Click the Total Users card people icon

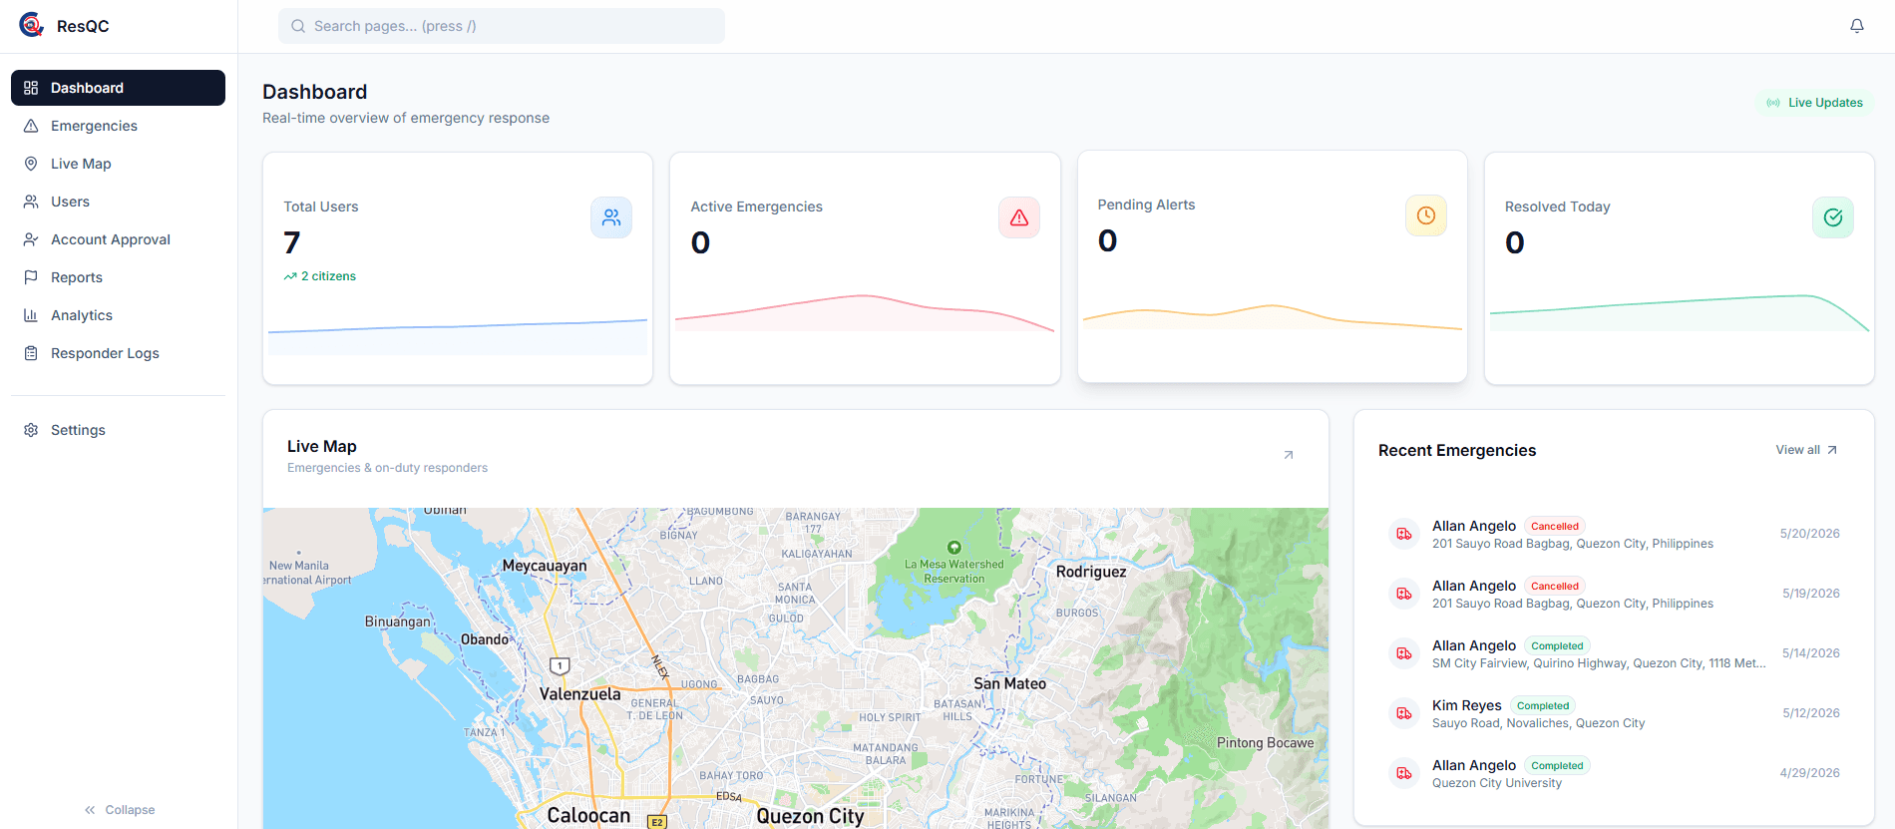611,217
